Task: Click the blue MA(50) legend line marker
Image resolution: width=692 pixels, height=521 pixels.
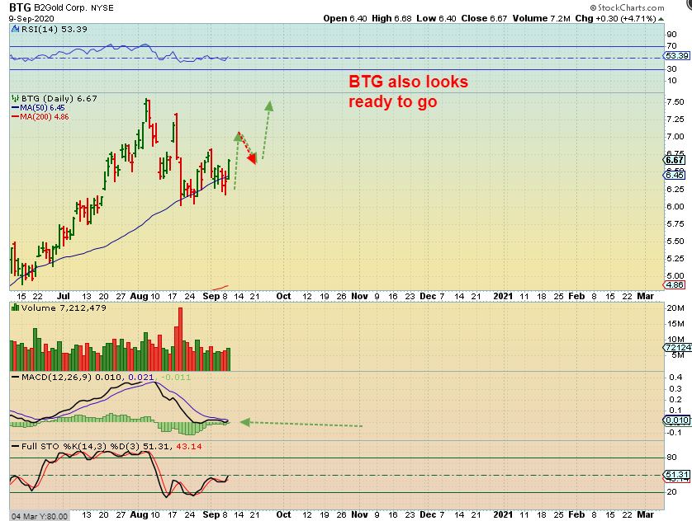Action: tap(15, 108)
